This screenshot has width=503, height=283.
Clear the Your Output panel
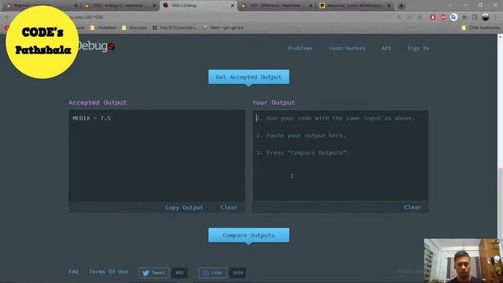coord(413,208)
